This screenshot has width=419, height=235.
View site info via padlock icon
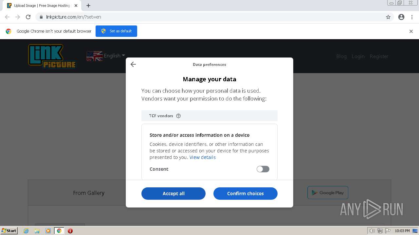41,17
